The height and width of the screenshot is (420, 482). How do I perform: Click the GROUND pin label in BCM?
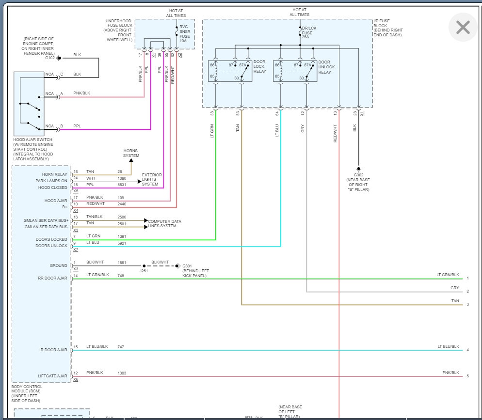58,265
